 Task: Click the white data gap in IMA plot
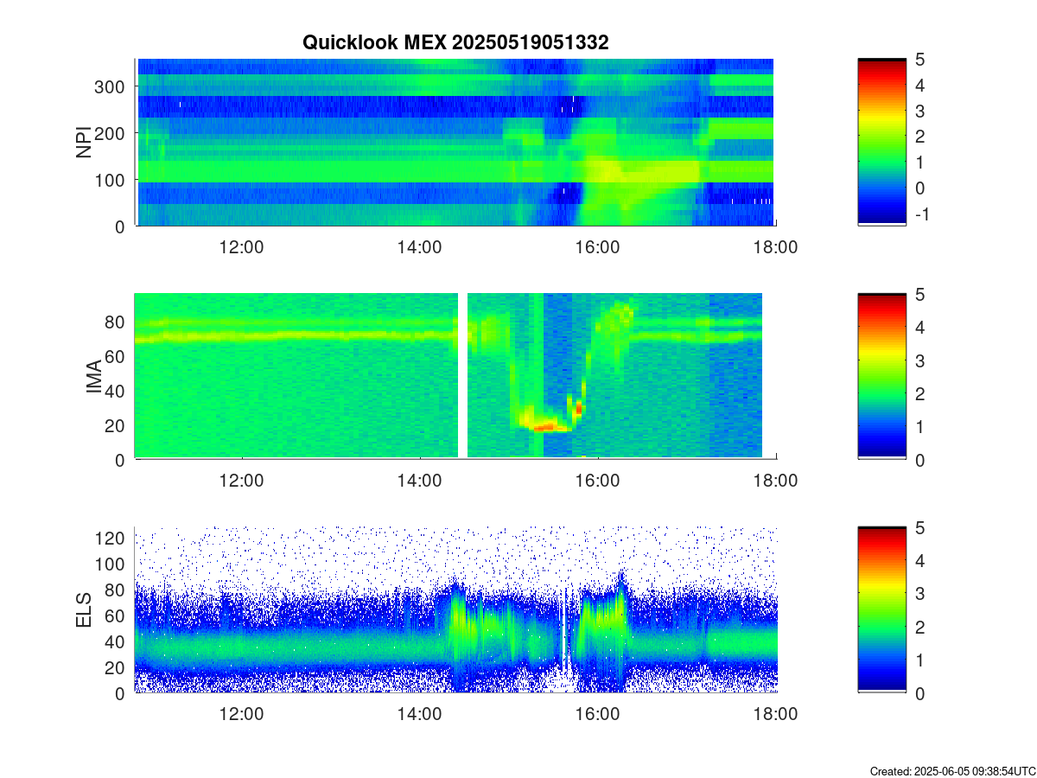click(x=462, y=376)
